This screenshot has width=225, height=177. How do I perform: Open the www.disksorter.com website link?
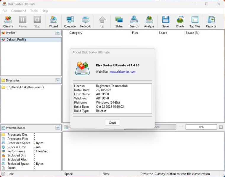pos(123,72)
